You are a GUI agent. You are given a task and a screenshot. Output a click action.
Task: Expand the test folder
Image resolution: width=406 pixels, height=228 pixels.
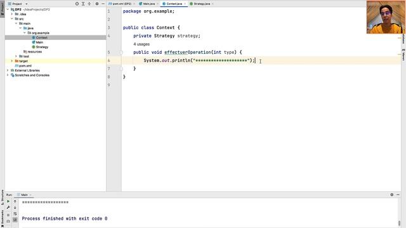click(16, 56)
